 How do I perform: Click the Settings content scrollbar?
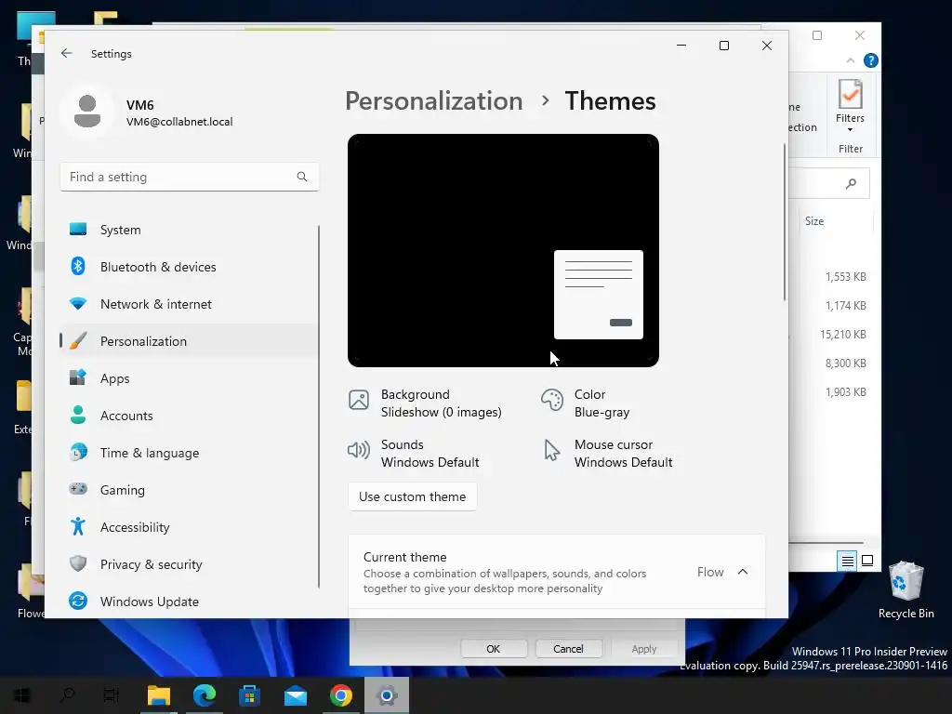coord(784,222)
